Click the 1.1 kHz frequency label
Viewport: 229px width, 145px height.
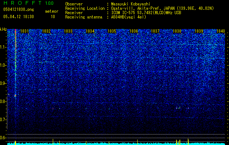click(3, 47)
